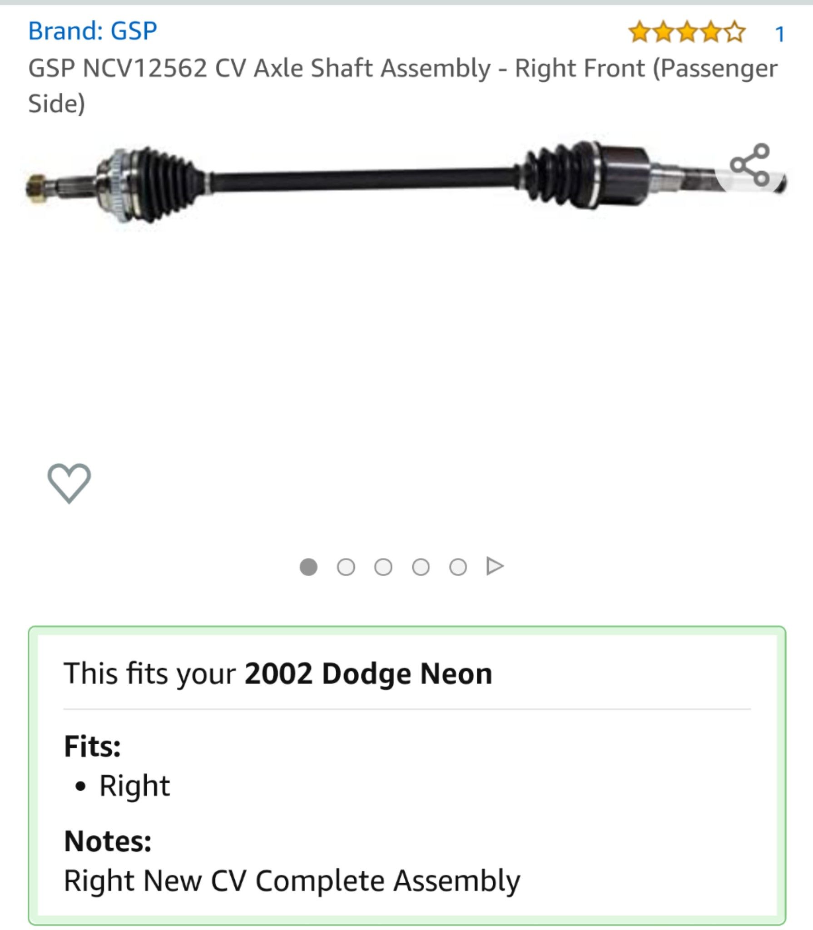Screen dimensions: 813x930
Task: Select the first filled carousel dot
Action: pos(308,567)
